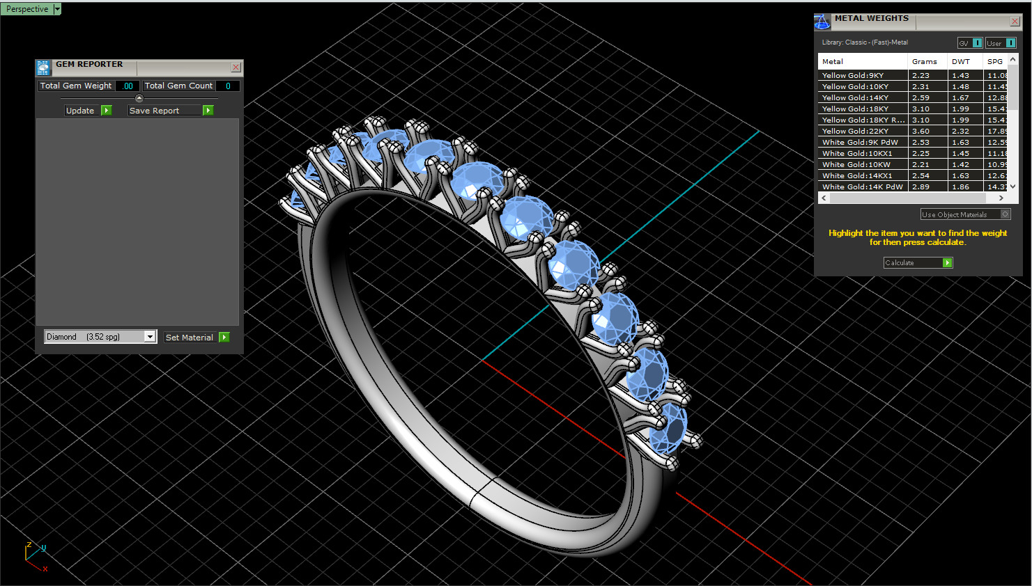Viewport: 1032px width, 586px height.
Task: Click the Total Gem Count value field
Action: pos(228,86)
